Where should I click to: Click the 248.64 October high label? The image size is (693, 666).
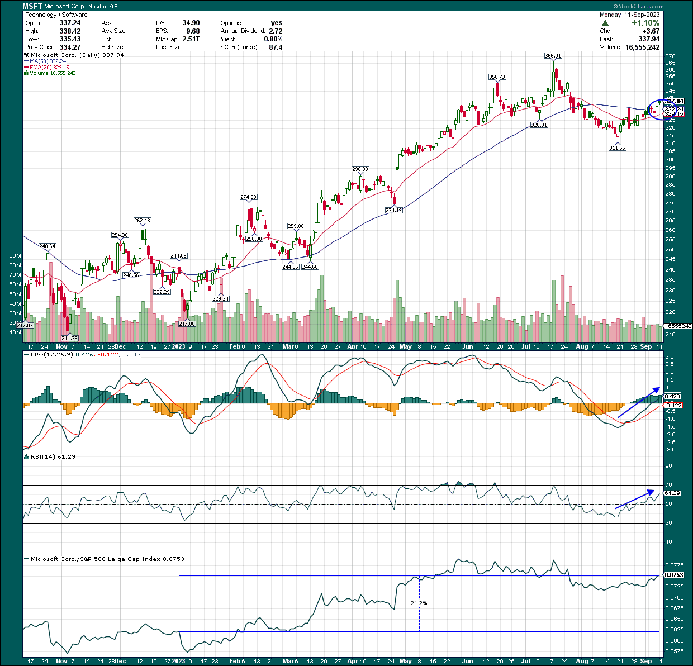coord(47,246)
